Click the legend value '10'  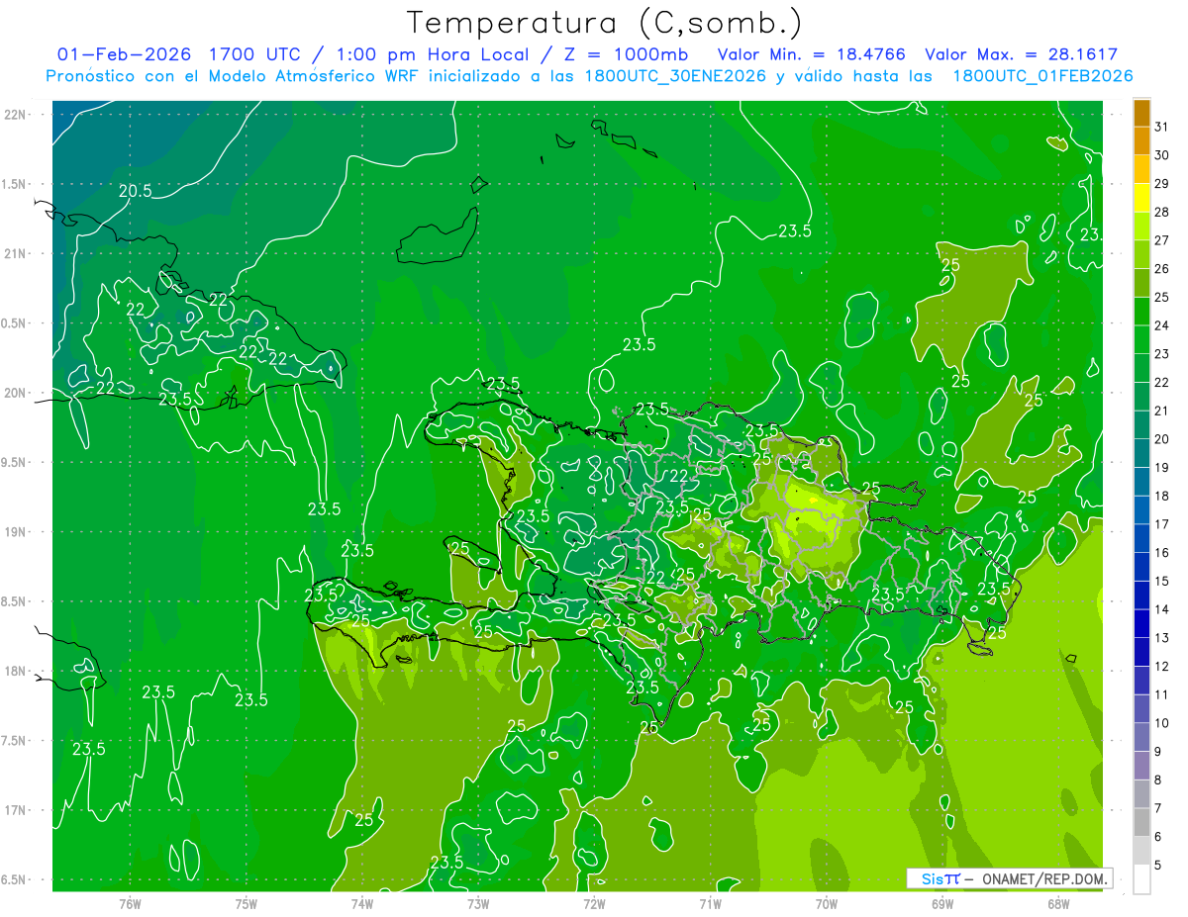[1162, 723]
